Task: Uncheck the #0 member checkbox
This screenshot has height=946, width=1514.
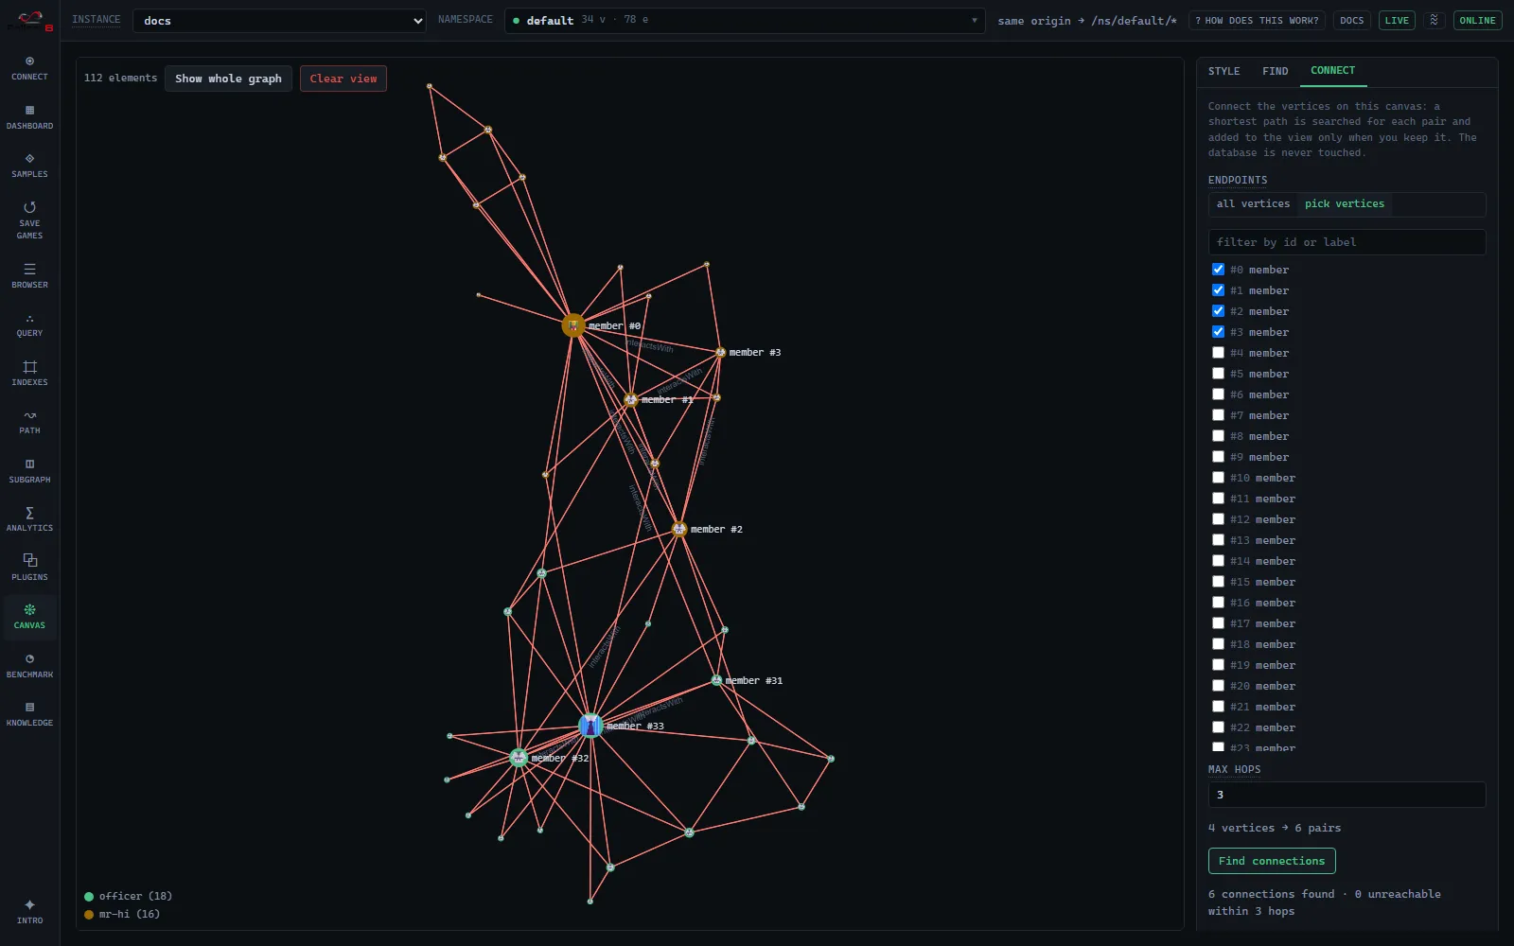Action: point(1218,270)
